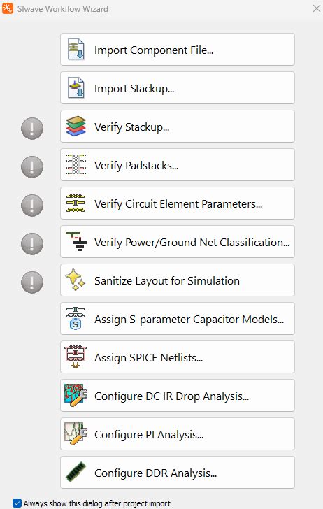The image size is (323, 509).
Task: Click the warning status icon beside Verify Stackup
Action: pos(32,129)
